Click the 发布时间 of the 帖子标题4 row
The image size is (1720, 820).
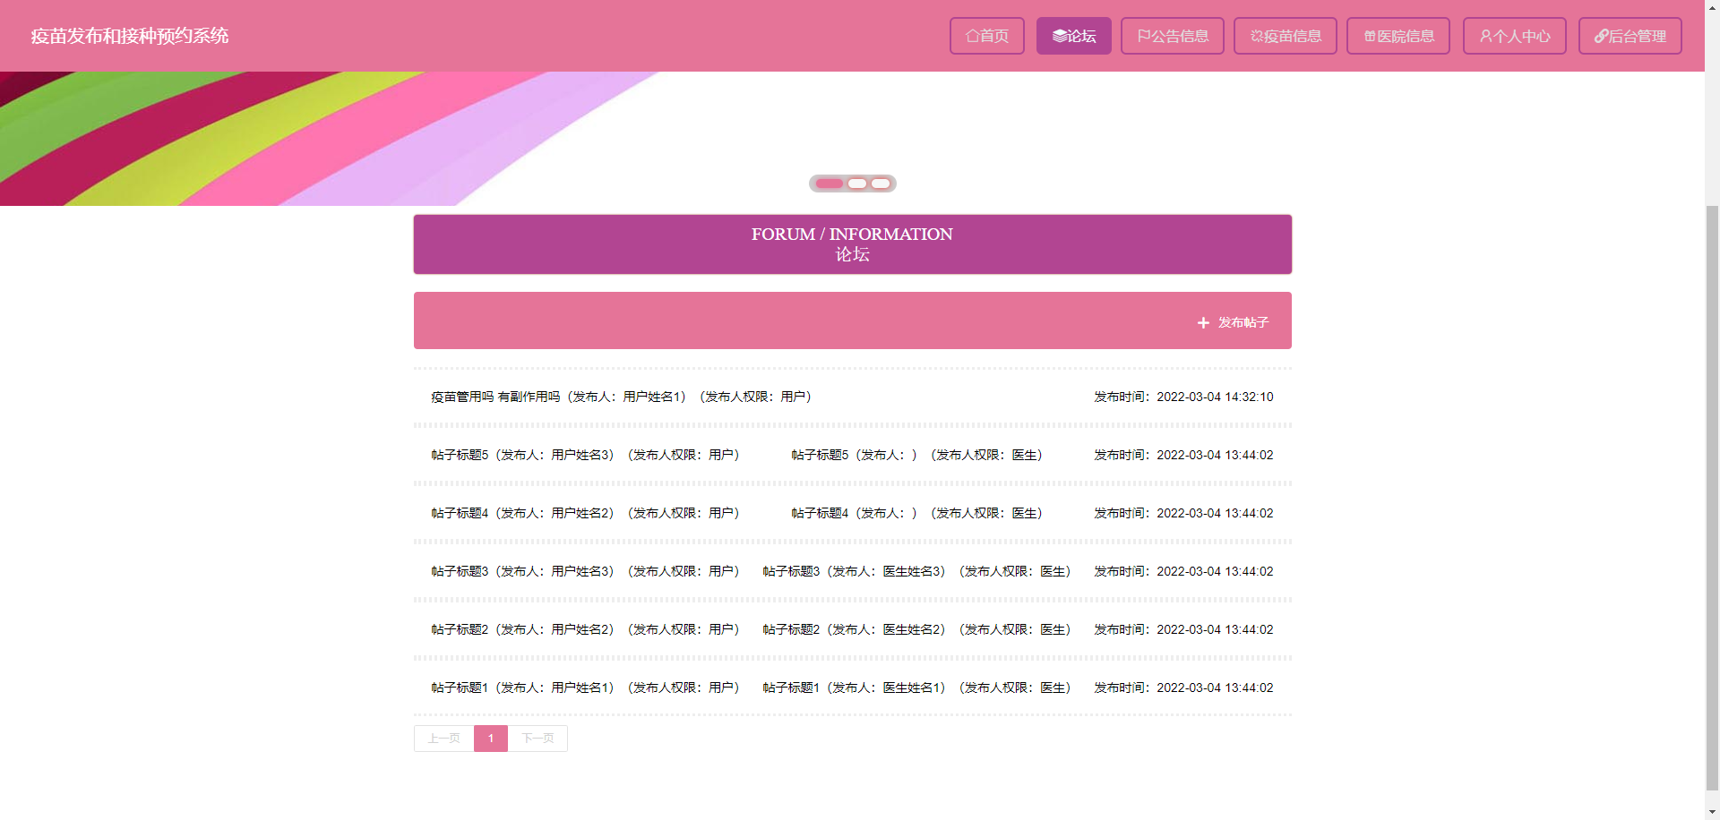click(1183, 513)
